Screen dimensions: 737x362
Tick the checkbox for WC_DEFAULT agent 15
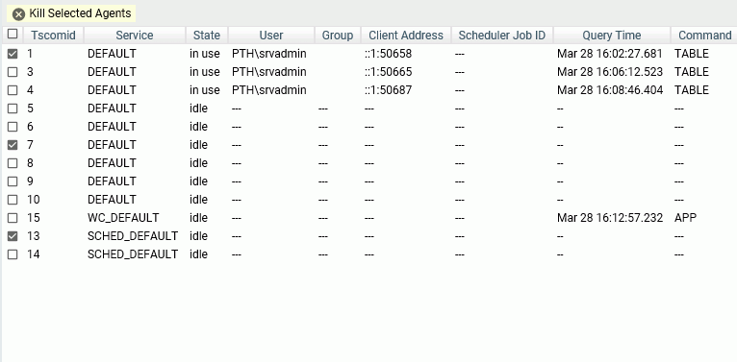click(13, 218)
